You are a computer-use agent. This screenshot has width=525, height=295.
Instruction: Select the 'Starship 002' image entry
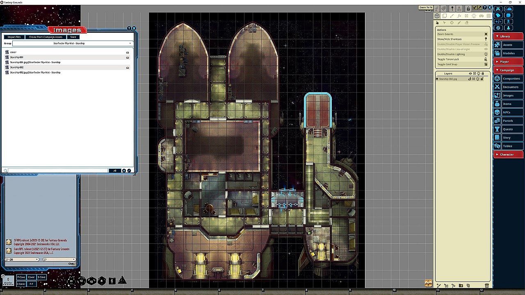click(x=67, y=67)
